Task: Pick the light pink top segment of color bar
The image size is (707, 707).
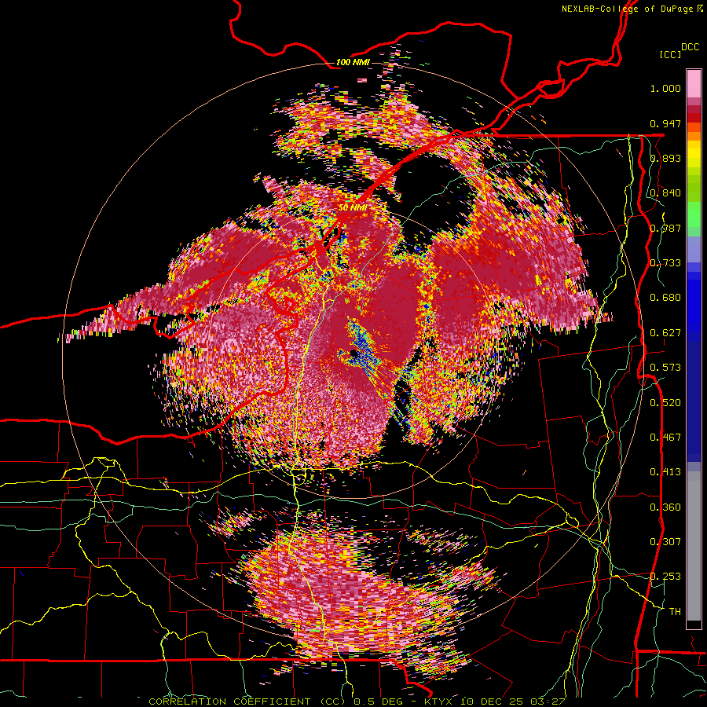Action: click(694, 83)
